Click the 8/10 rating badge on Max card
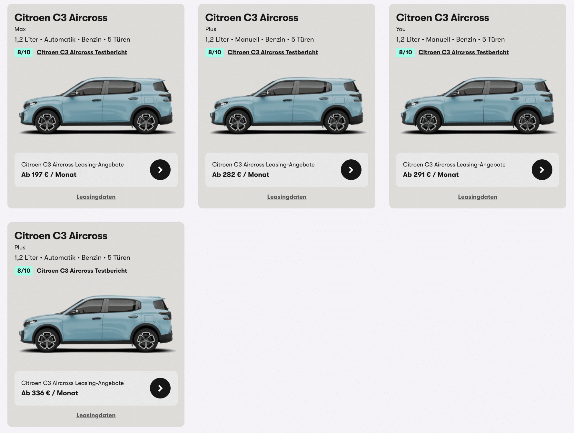 [x=24, y=52]
